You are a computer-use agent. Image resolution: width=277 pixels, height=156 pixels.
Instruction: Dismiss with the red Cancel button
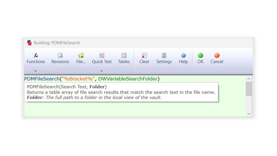click(217, 55)
